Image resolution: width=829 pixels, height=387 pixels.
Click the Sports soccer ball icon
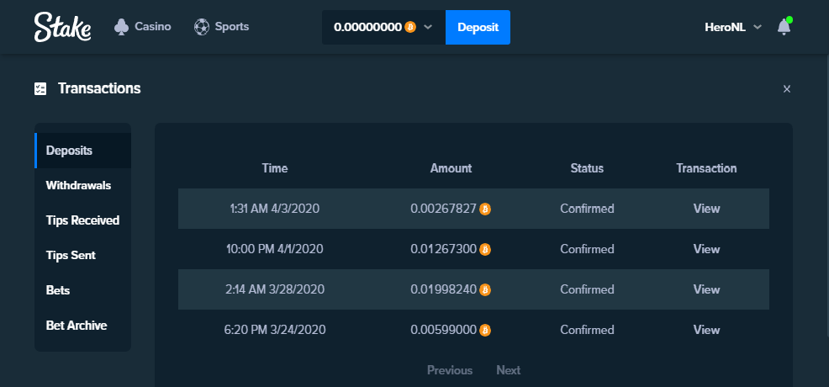[202, 27]
